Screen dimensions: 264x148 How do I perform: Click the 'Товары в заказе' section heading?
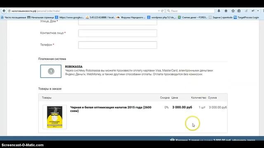point(50,89)
